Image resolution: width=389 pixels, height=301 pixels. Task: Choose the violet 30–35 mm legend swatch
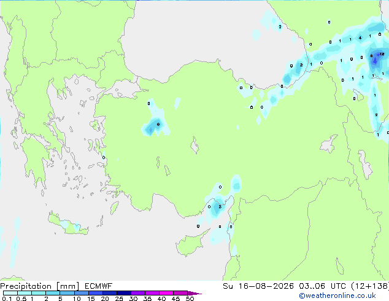[138, 293]
